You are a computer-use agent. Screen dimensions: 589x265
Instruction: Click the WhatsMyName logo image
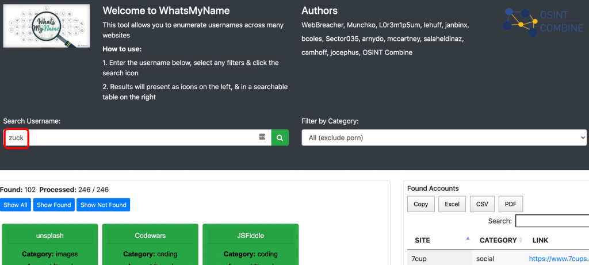tap(47, 26)
